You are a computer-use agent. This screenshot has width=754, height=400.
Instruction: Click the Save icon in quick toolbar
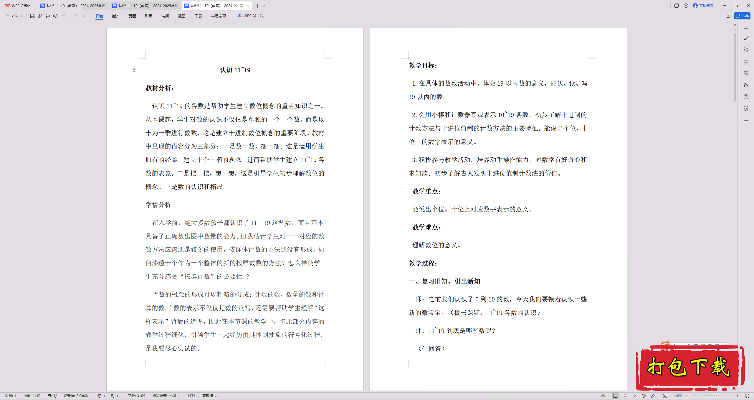(x=32, y=16)
